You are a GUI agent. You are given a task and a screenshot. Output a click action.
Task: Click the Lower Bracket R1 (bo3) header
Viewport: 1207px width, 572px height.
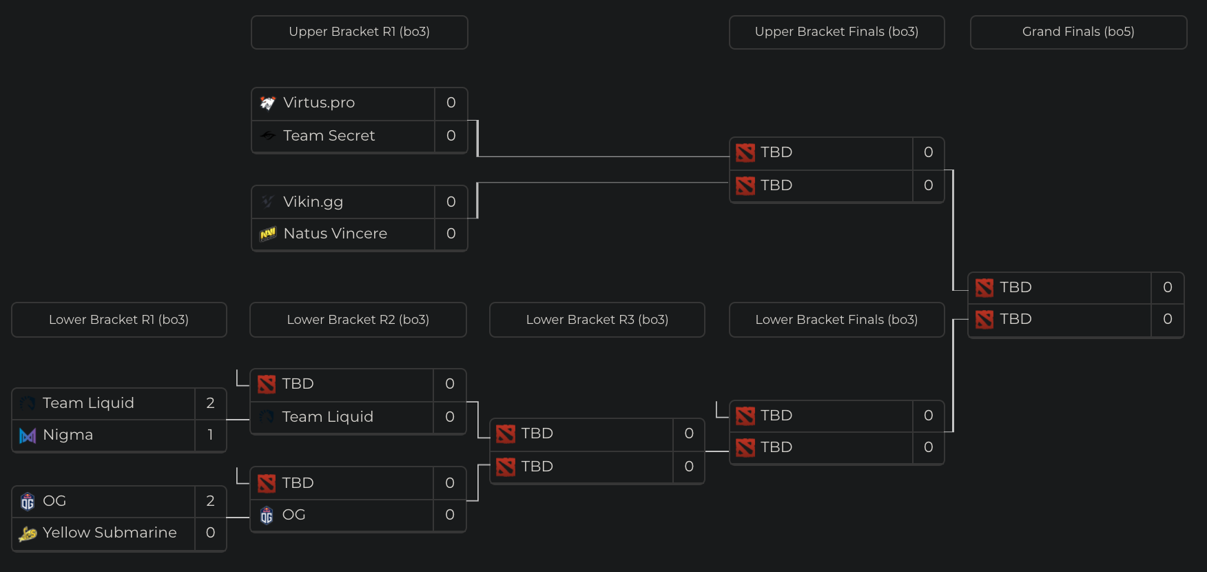tap(118, 320)
